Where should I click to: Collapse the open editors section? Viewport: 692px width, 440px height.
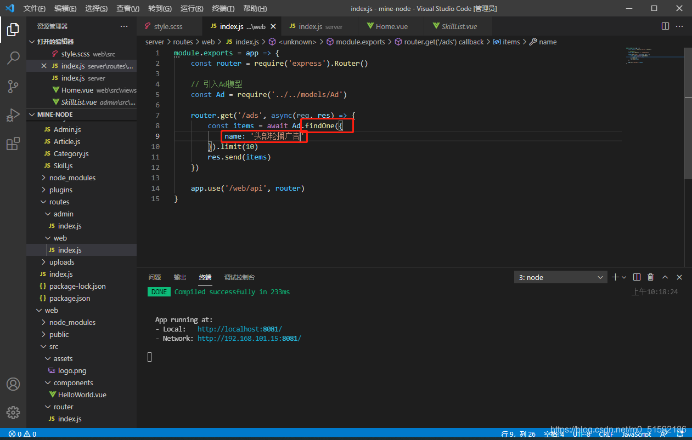(81, 42)
